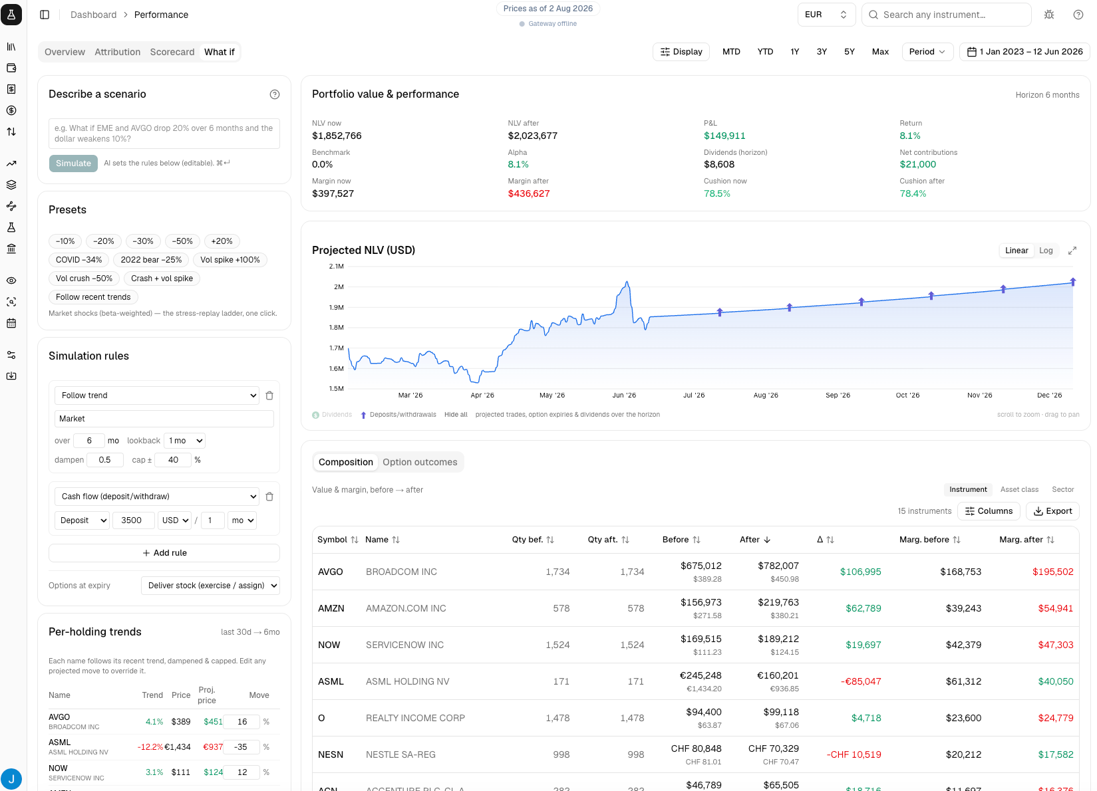
Task: Click the scenario description text field
Action: pos(164,134)
